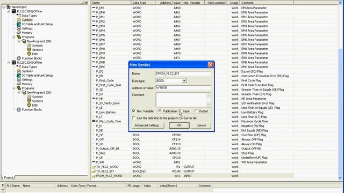Collapse the PLC2[CJ2M] tree node

pyautogui.click(x=9, y=63)
